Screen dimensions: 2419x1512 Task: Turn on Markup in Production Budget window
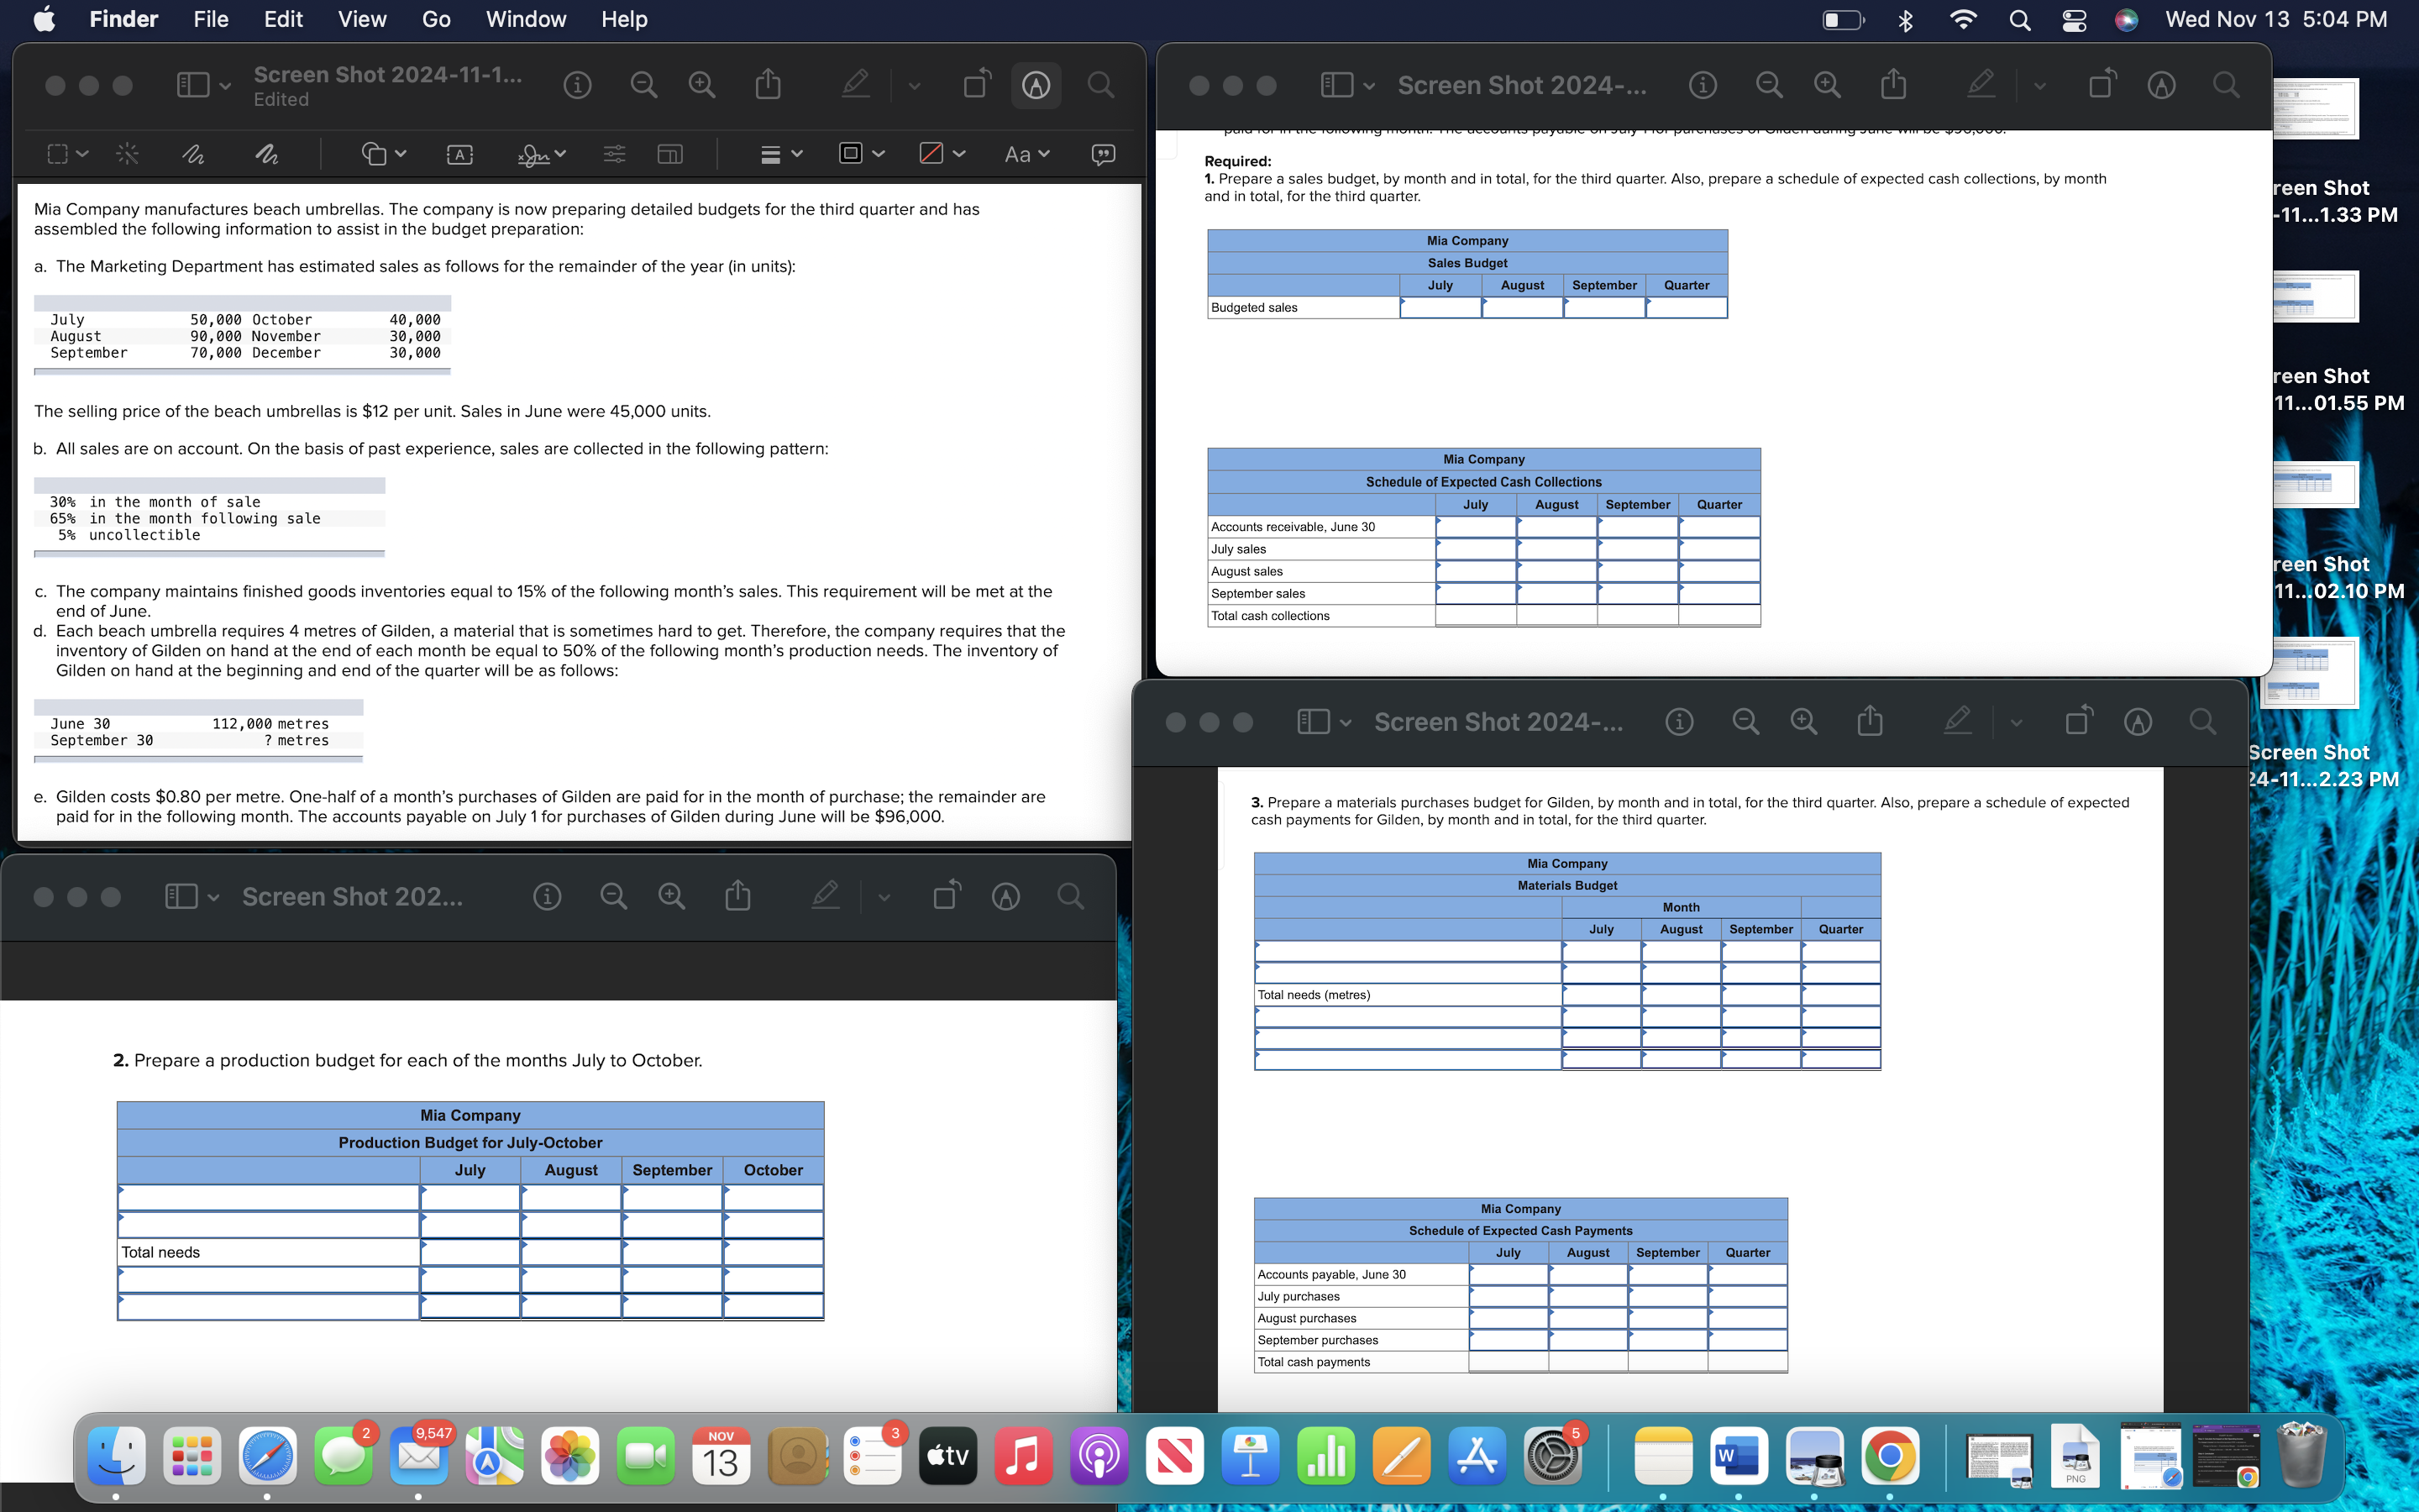pyautogui.click(x=1005, y=896)
